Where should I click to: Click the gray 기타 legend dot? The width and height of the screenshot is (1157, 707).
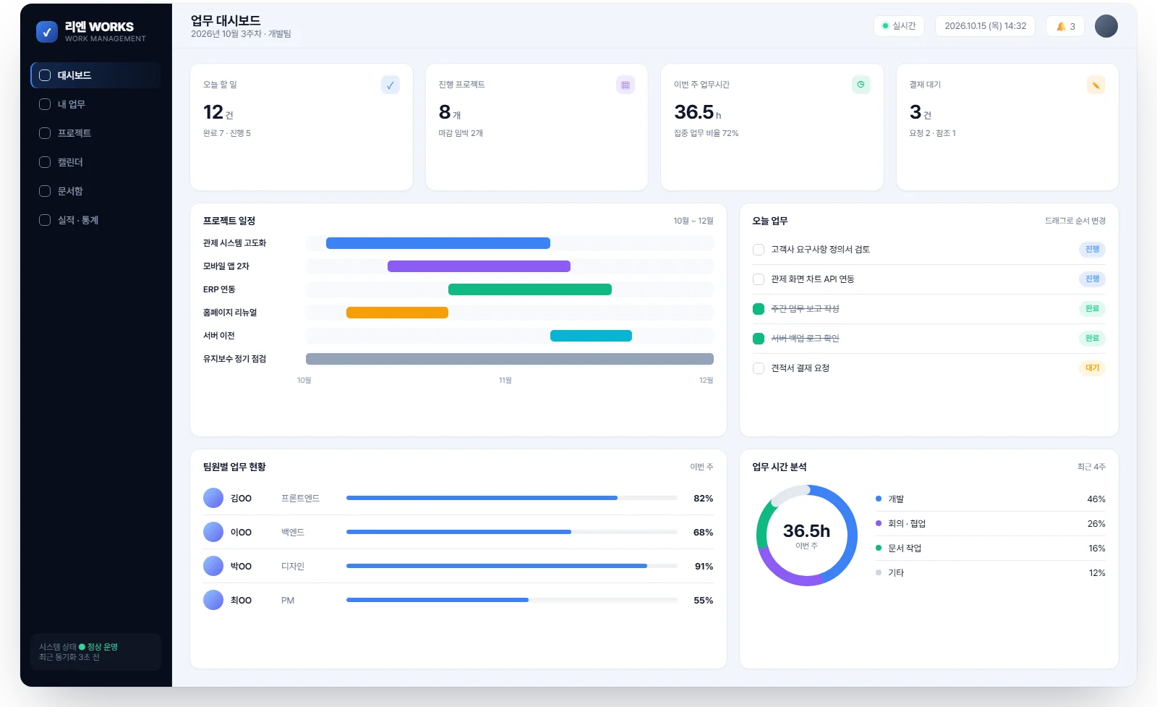[879, 572]
